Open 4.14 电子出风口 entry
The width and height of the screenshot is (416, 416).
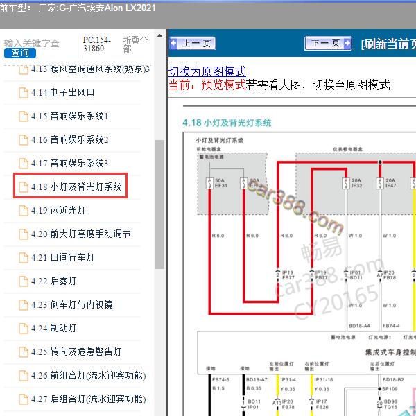tap(63, 93)
